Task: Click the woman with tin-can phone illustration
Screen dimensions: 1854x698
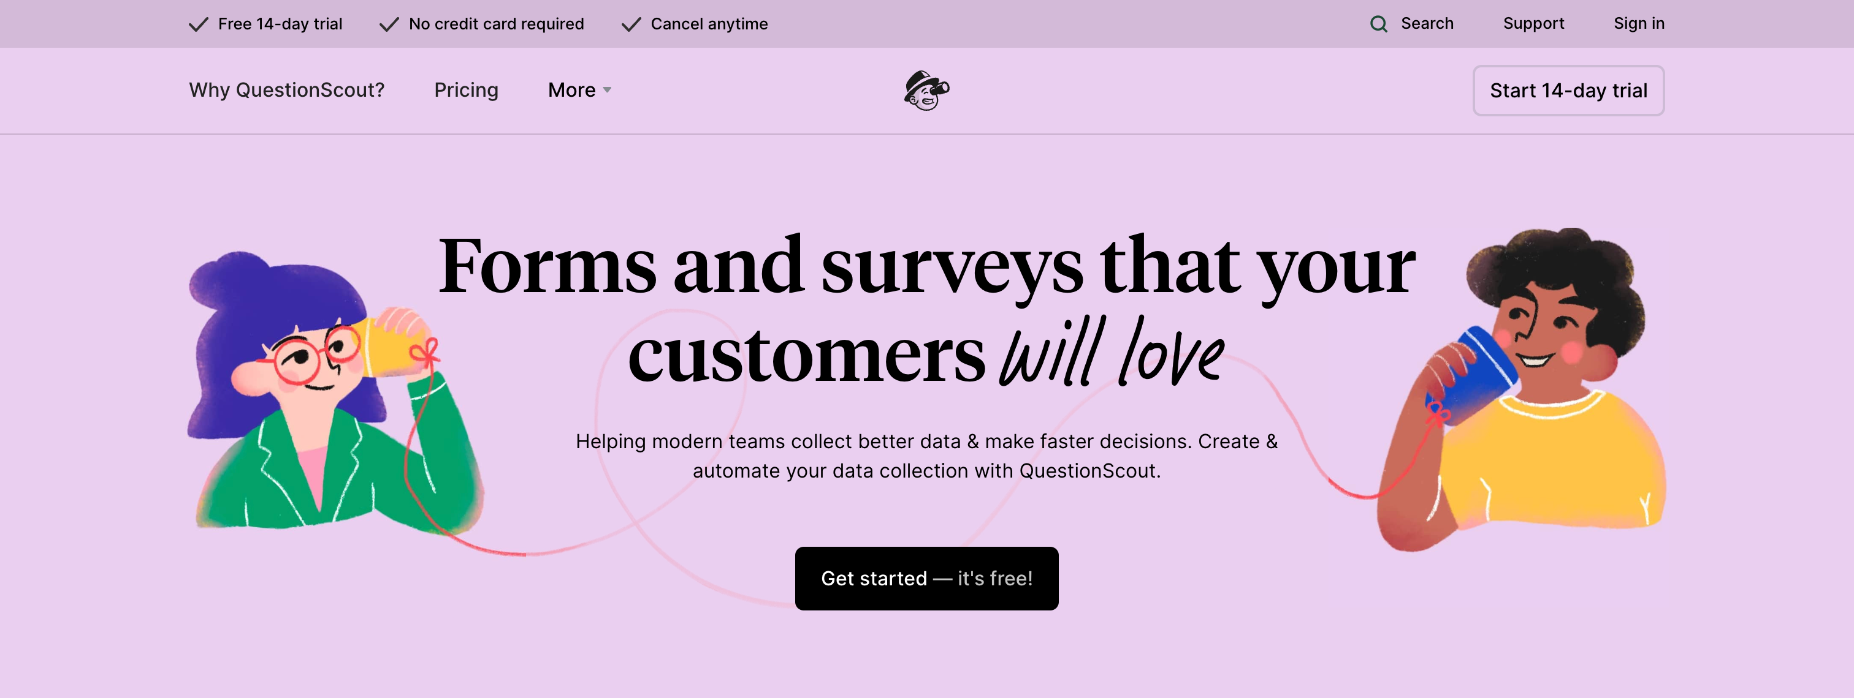Action: coord(310,388)
